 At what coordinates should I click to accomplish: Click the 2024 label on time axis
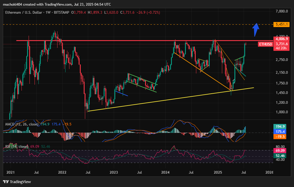pos(165,172)
